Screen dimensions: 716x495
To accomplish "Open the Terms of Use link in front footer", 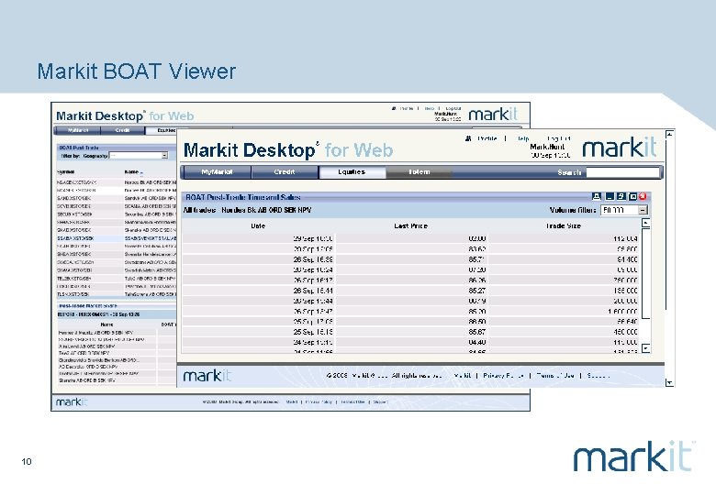I will pyautogui.click(x=555, y=376).
